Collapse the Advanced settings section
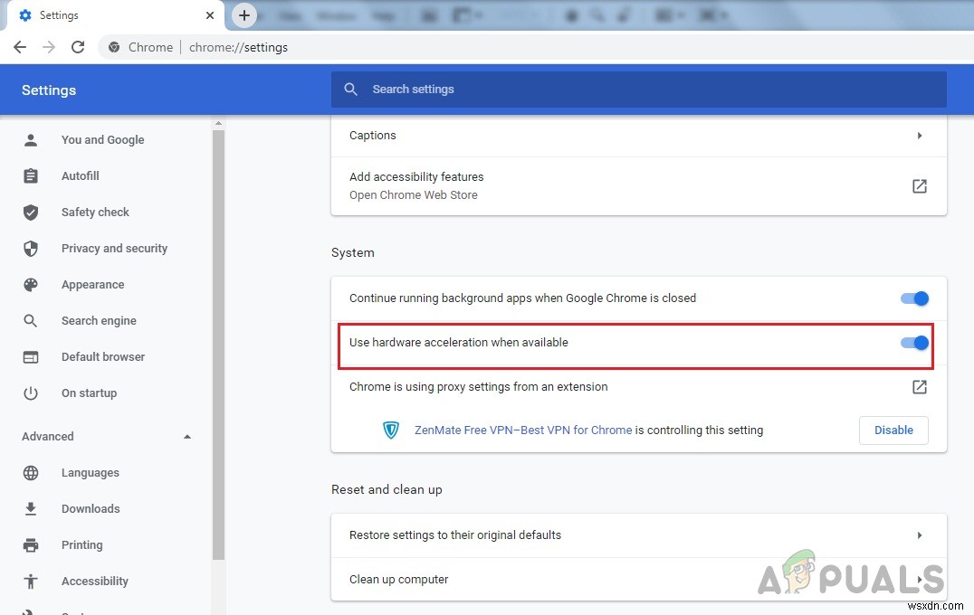This screenshot has height=615, width=974. [187, 436]
